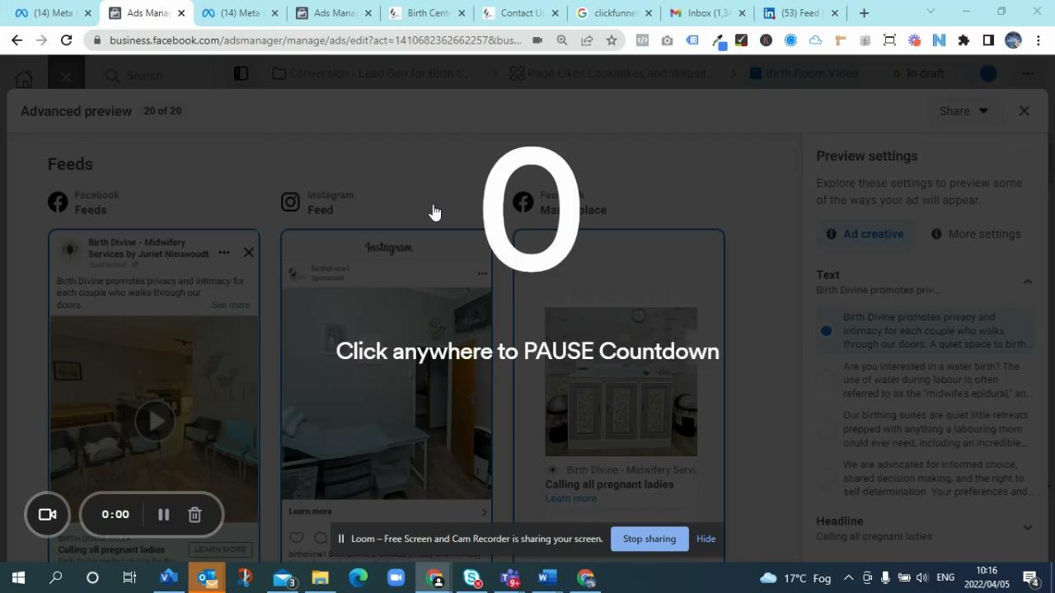Share this page from the address bar
The height and width of the screenshot is (593, 1055).
point(587,40)
